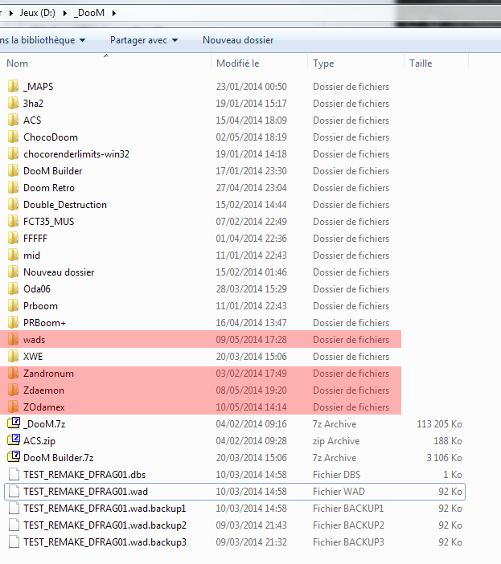Select the PRBoom+ folder name
501x564 pixels.
[44, 323]
